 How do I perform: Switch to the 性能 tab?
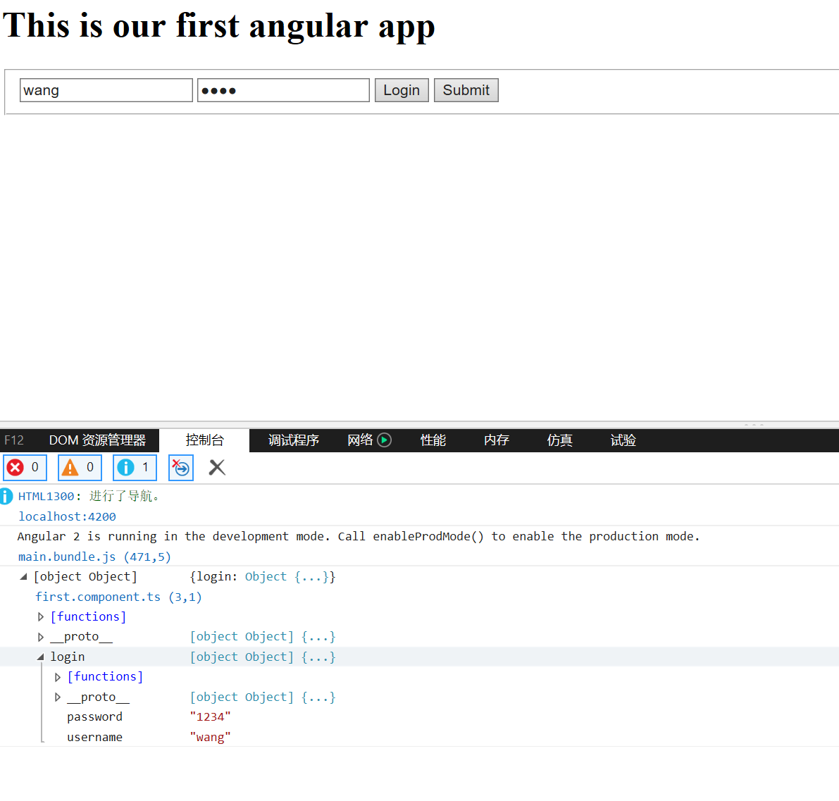coord(433,440)
